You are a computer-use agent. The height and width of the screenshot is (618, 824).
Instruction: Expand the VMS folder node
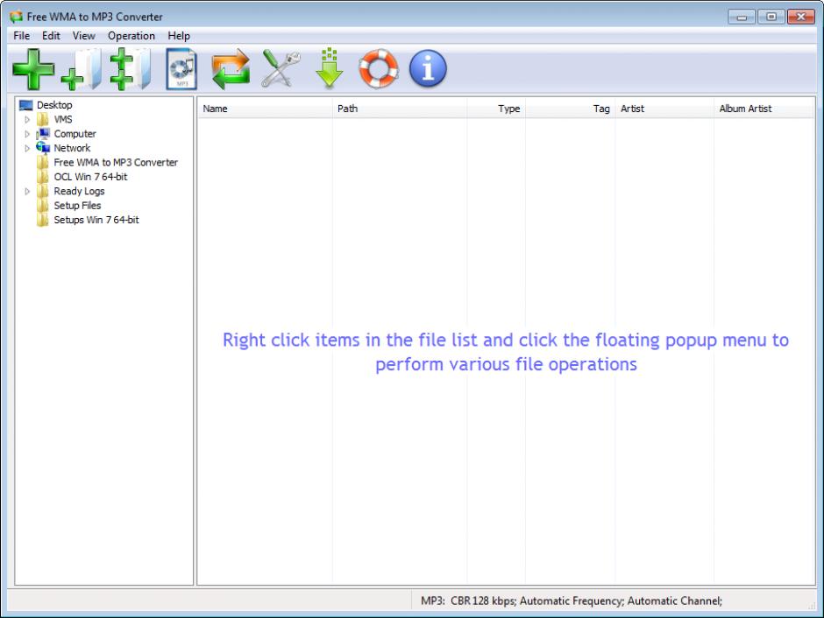[27, 120]
